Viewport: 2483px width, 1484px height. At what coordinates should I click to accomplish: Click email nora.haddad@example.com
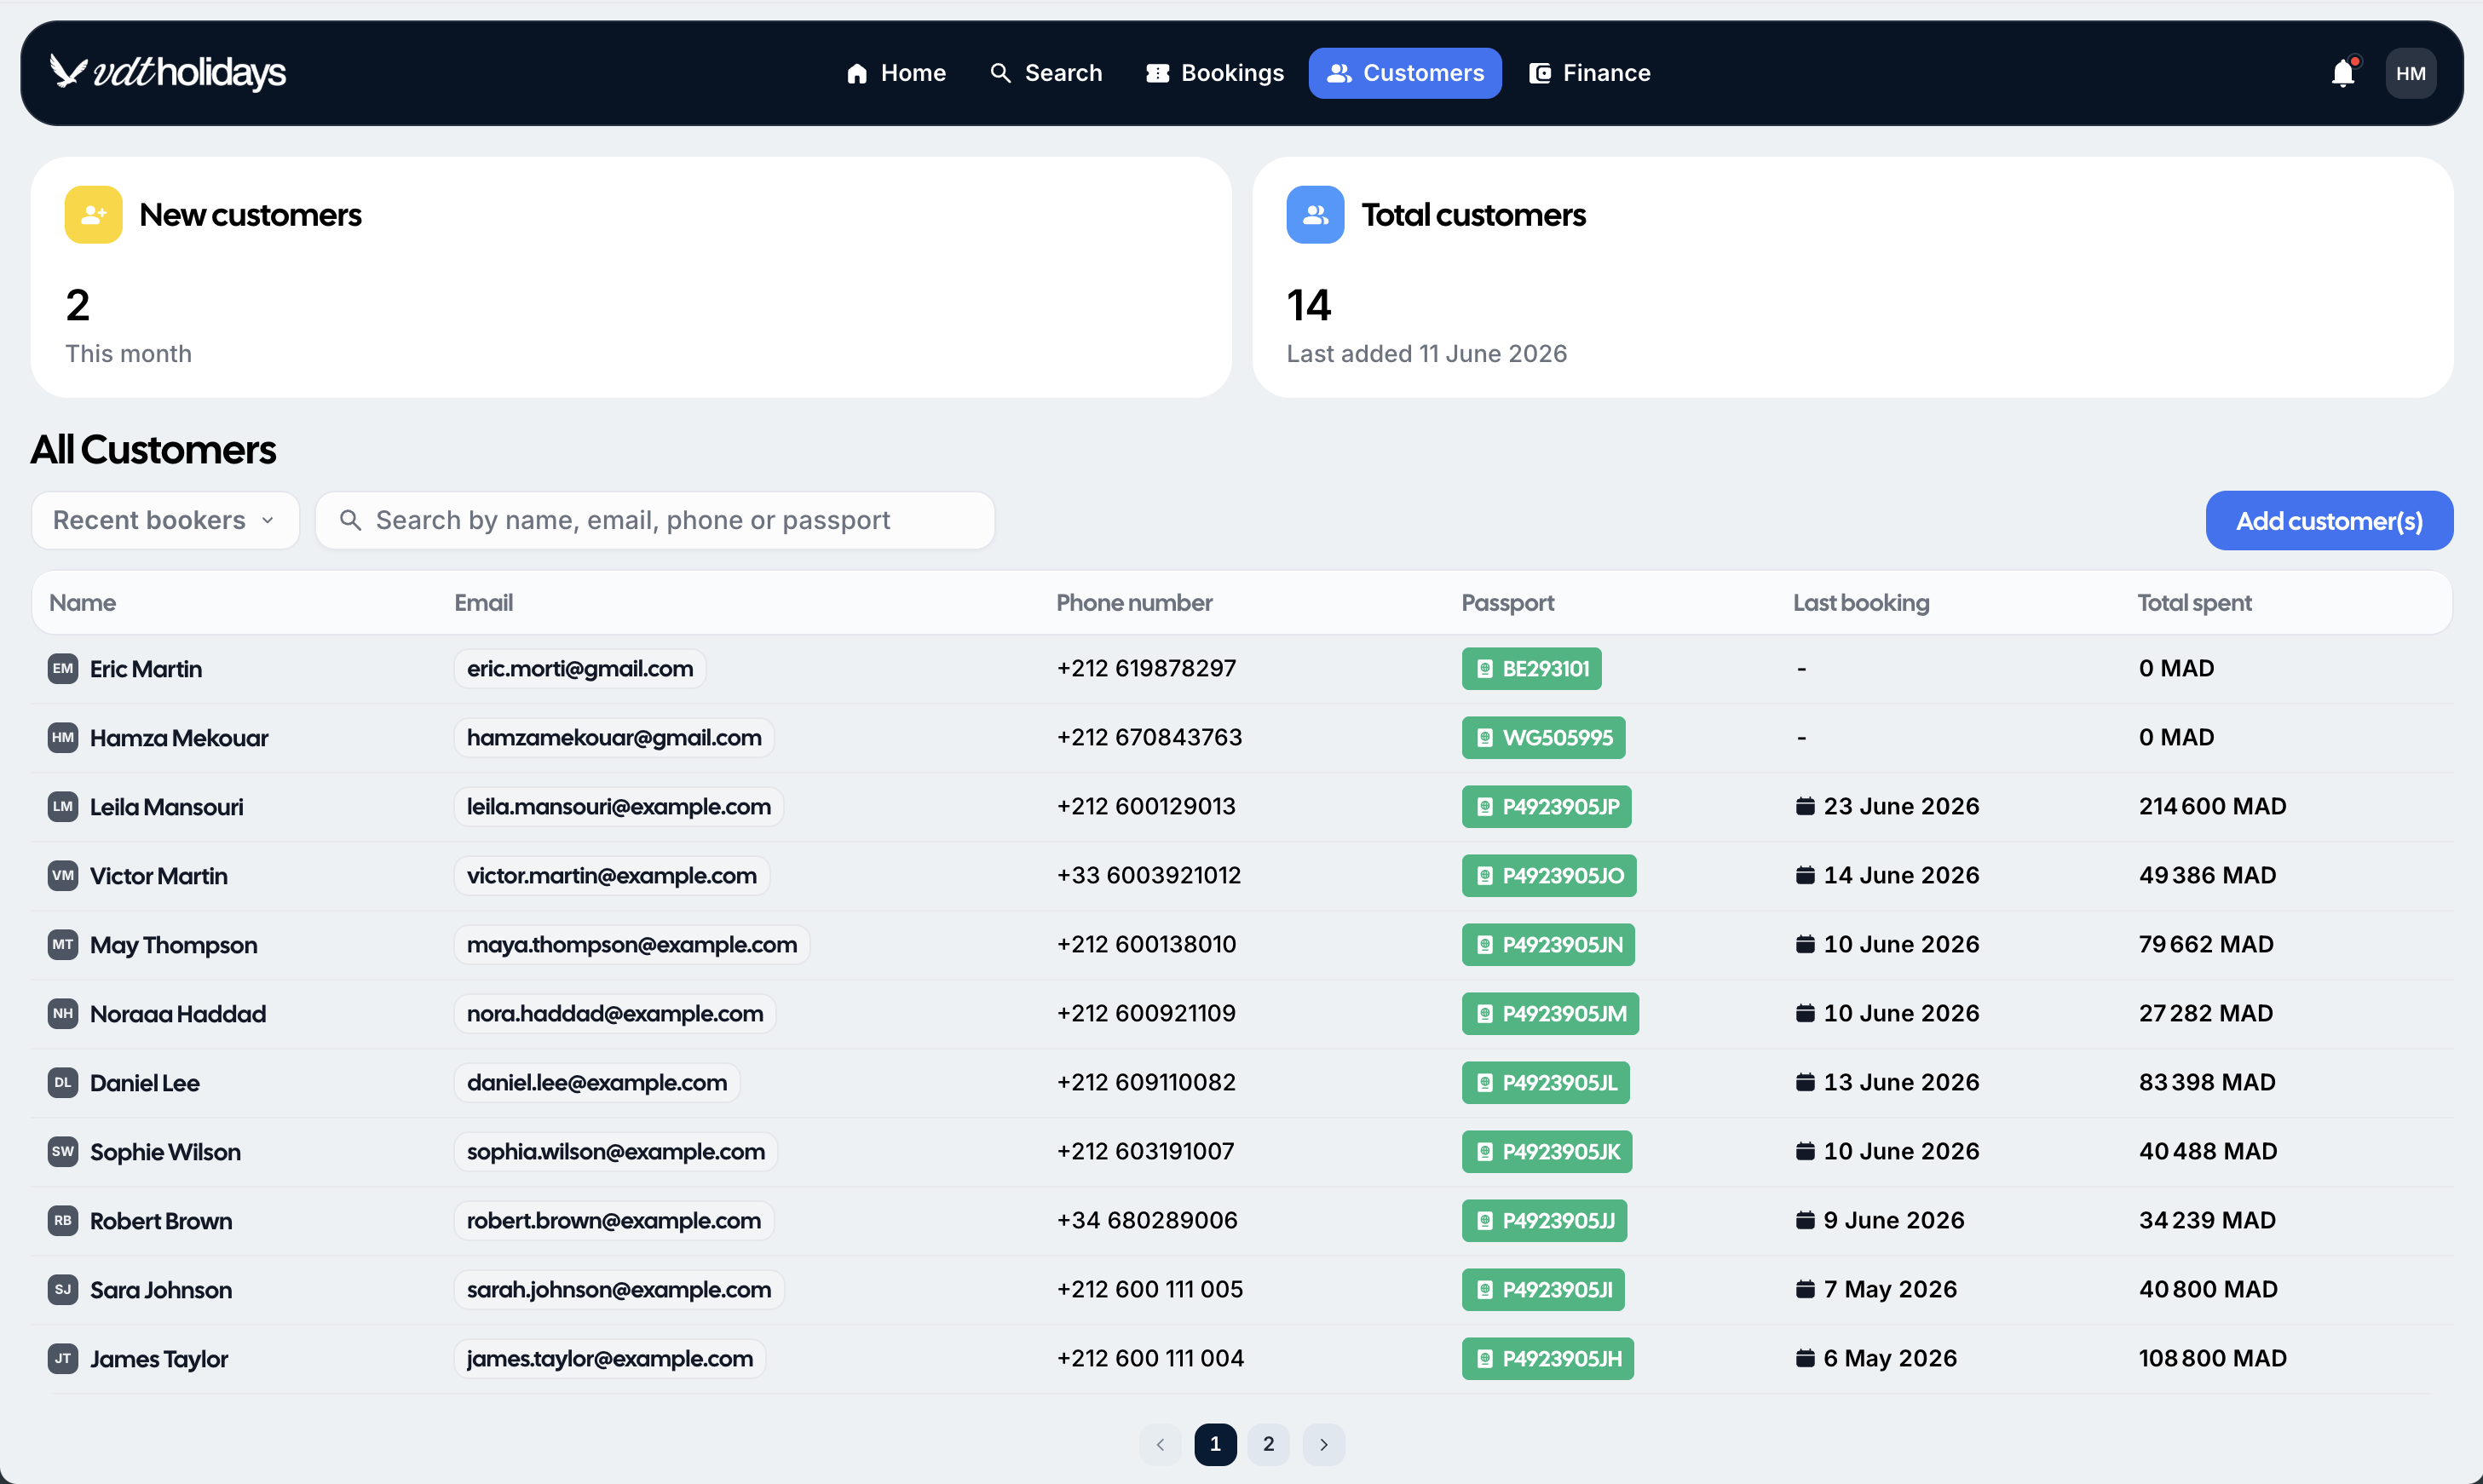615,1013
